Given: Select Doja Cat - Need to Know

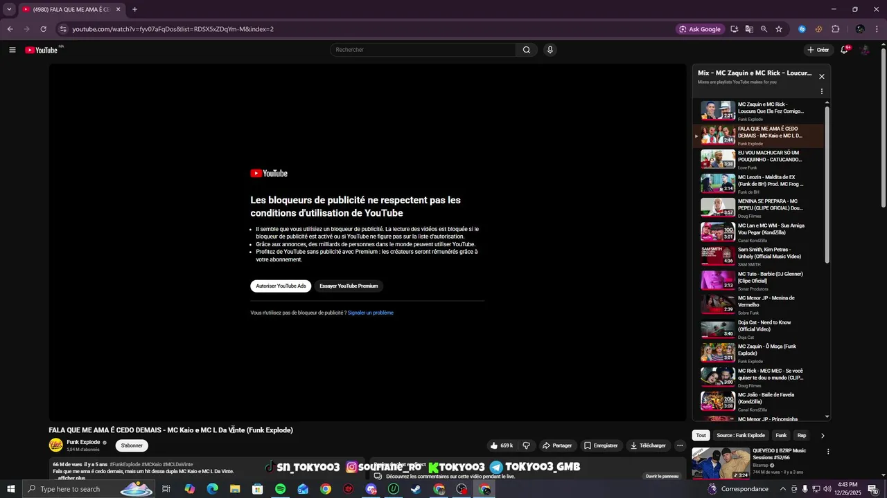Looking at the screenshot, I should [759, 329].
